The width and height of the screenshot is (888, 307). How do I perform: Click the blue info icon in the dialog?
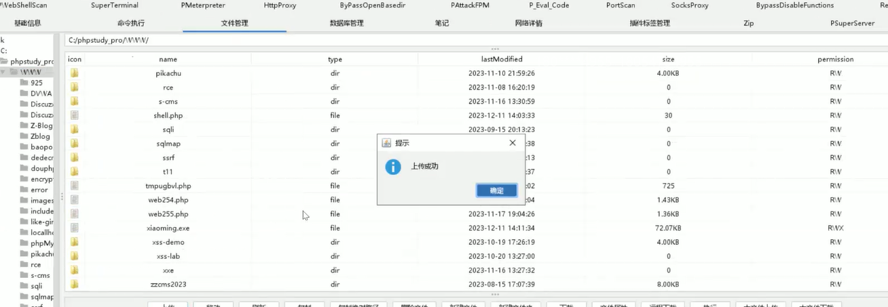[x=393, y=167]
